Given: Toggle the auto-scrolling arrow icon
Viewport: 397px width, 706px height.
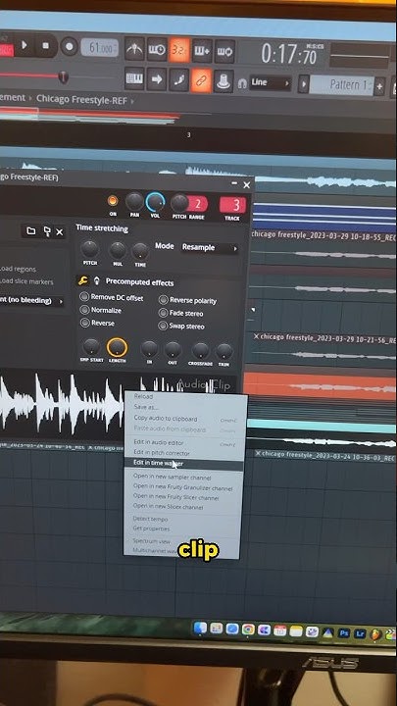Looking at the screenshot, I should point(157,79).
